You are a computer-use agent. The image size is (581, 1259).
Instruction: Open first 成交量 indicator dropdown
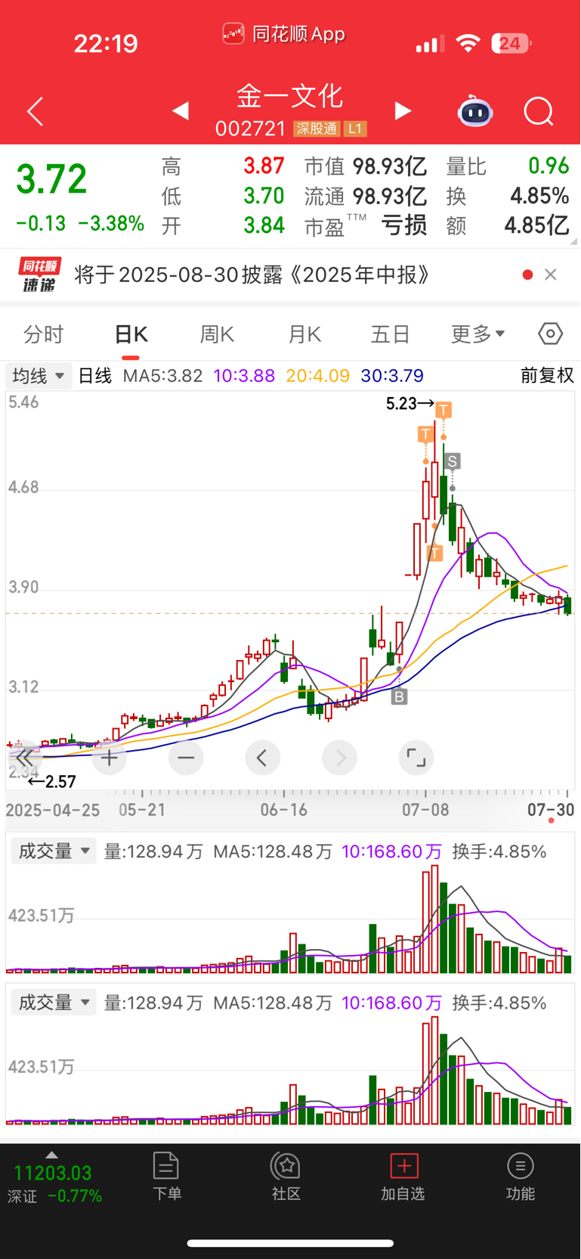[54, 851]
